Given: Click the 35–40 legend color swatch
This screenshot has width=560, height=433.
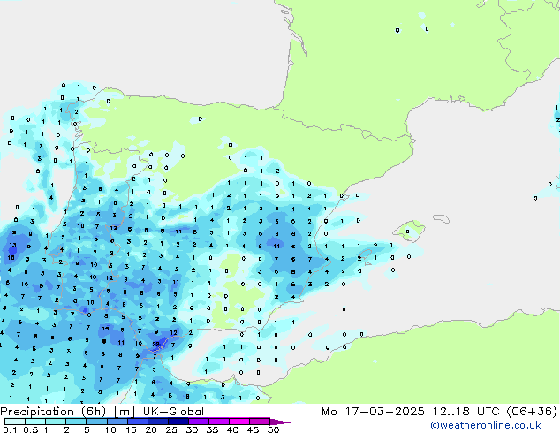Looking at the screenshot, I should pyautogui.click(x=218, y=422).
